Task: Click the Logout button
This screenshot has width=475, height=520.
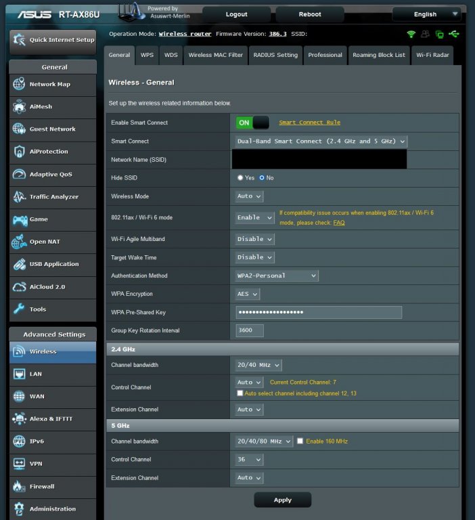Action: [236, 14]
